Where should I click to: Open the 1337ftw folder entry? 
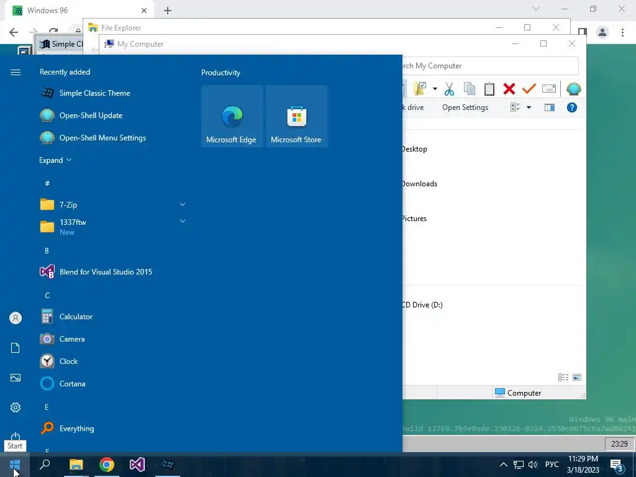point(113,227)
